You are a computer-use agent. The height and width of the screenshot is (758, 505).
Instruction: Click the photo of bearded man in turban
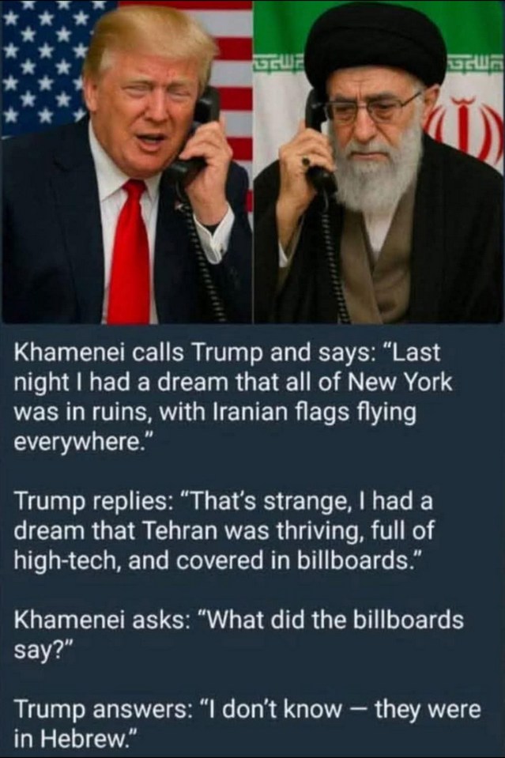tap(379, 162)
